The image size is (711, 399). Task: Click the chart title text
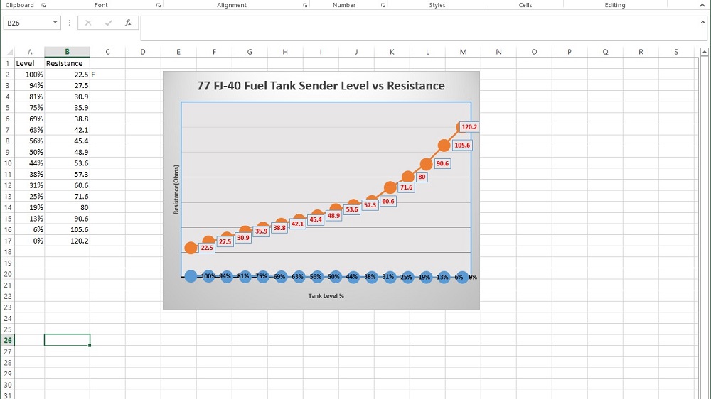321,86
